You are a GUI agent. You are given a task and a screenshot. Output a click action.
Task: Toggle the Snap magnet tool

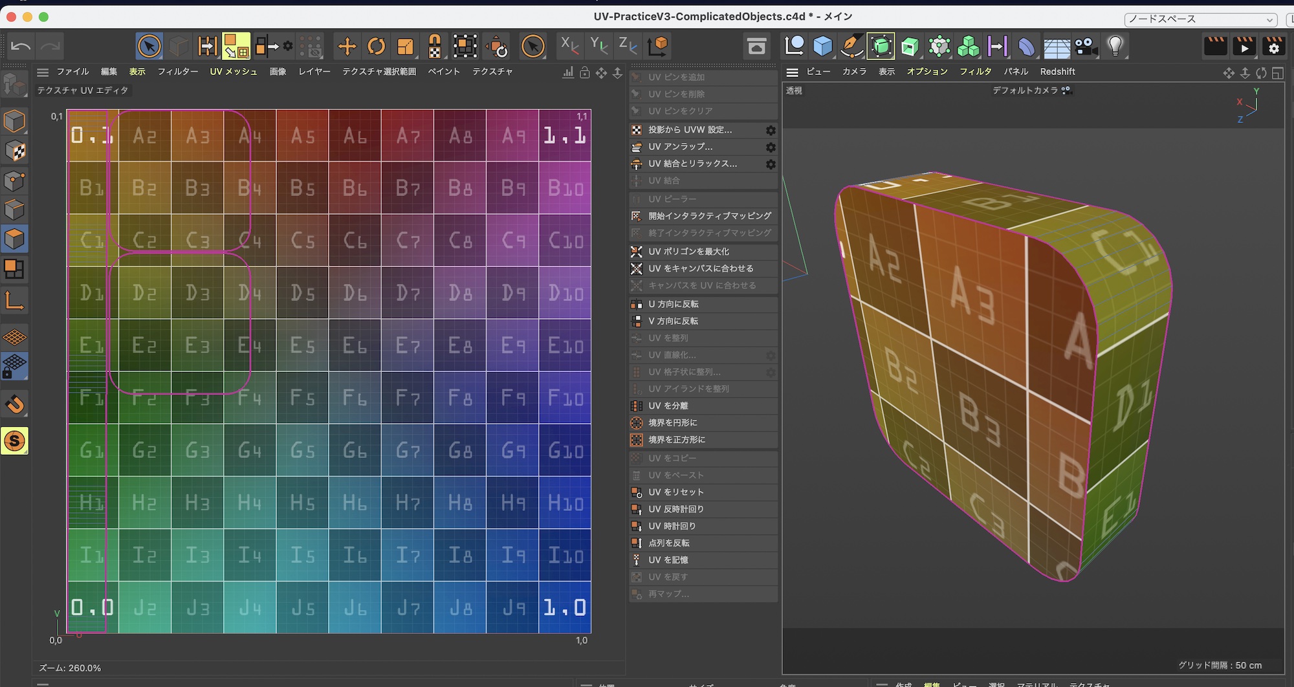[x=14, y=405]
